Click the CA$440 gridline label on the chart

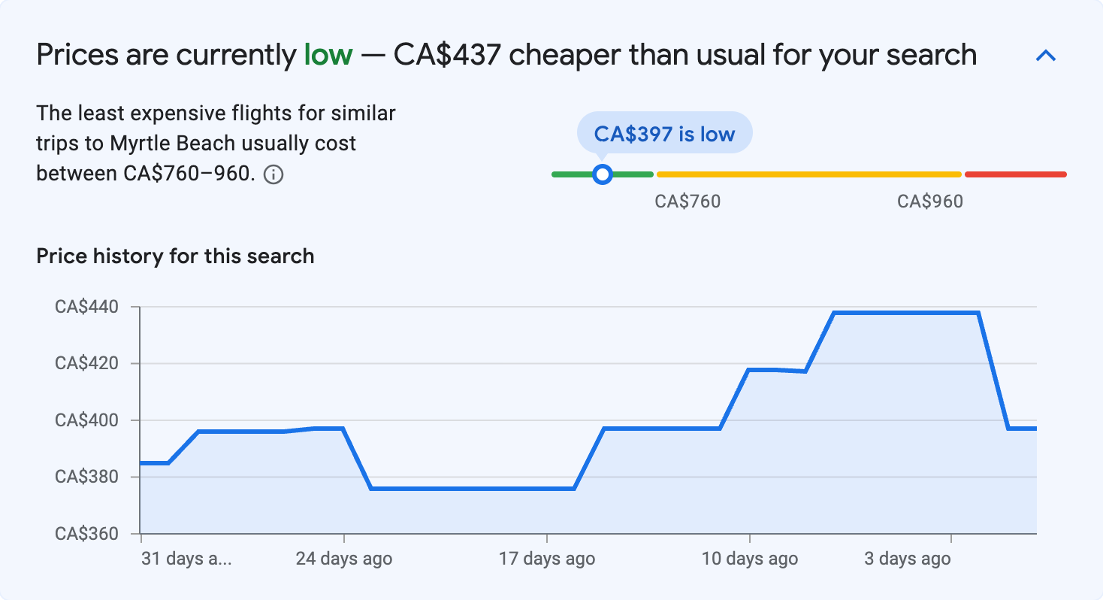tap(88, 306)
